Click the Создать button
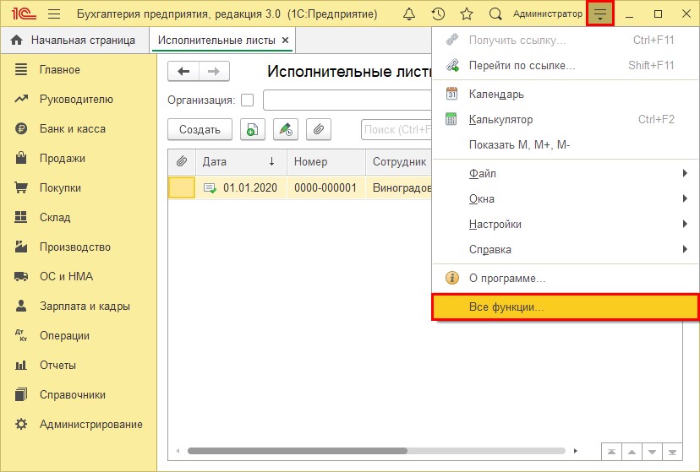 coord(200,129)
